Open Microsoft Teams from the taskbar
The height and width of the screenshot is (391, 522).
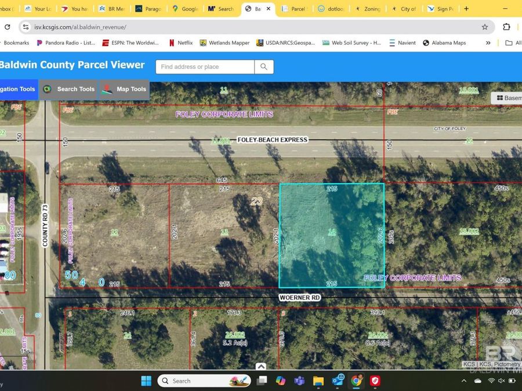click(x=299, y=381)
